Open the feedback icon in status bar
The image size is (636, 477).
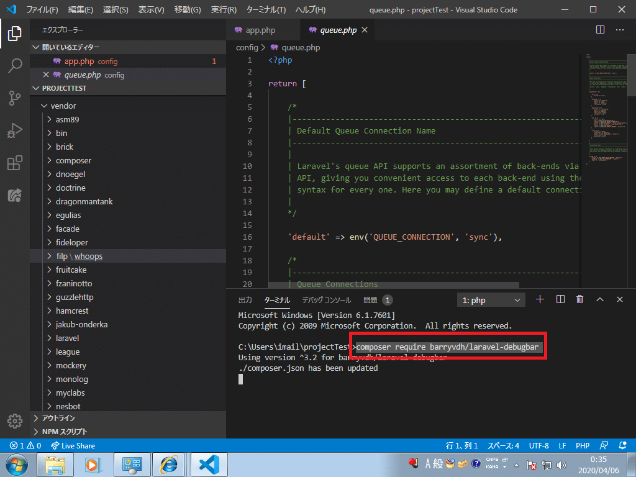(604, 445)
